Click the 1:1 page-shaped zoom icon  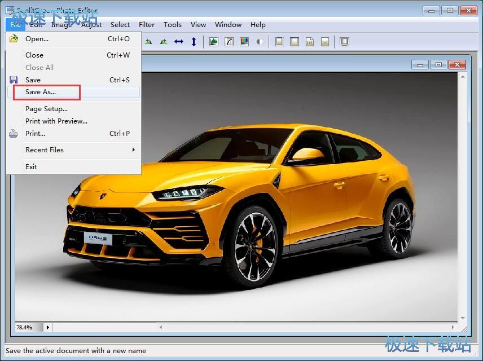click(x=310, y=42)
